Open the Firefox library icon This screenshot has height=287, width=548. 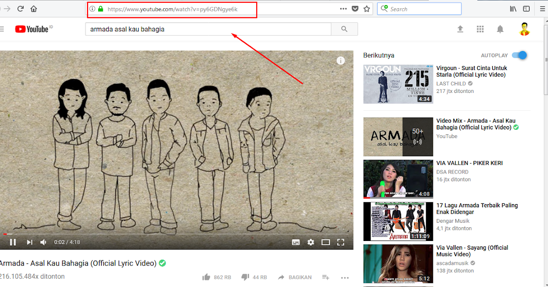513,9
